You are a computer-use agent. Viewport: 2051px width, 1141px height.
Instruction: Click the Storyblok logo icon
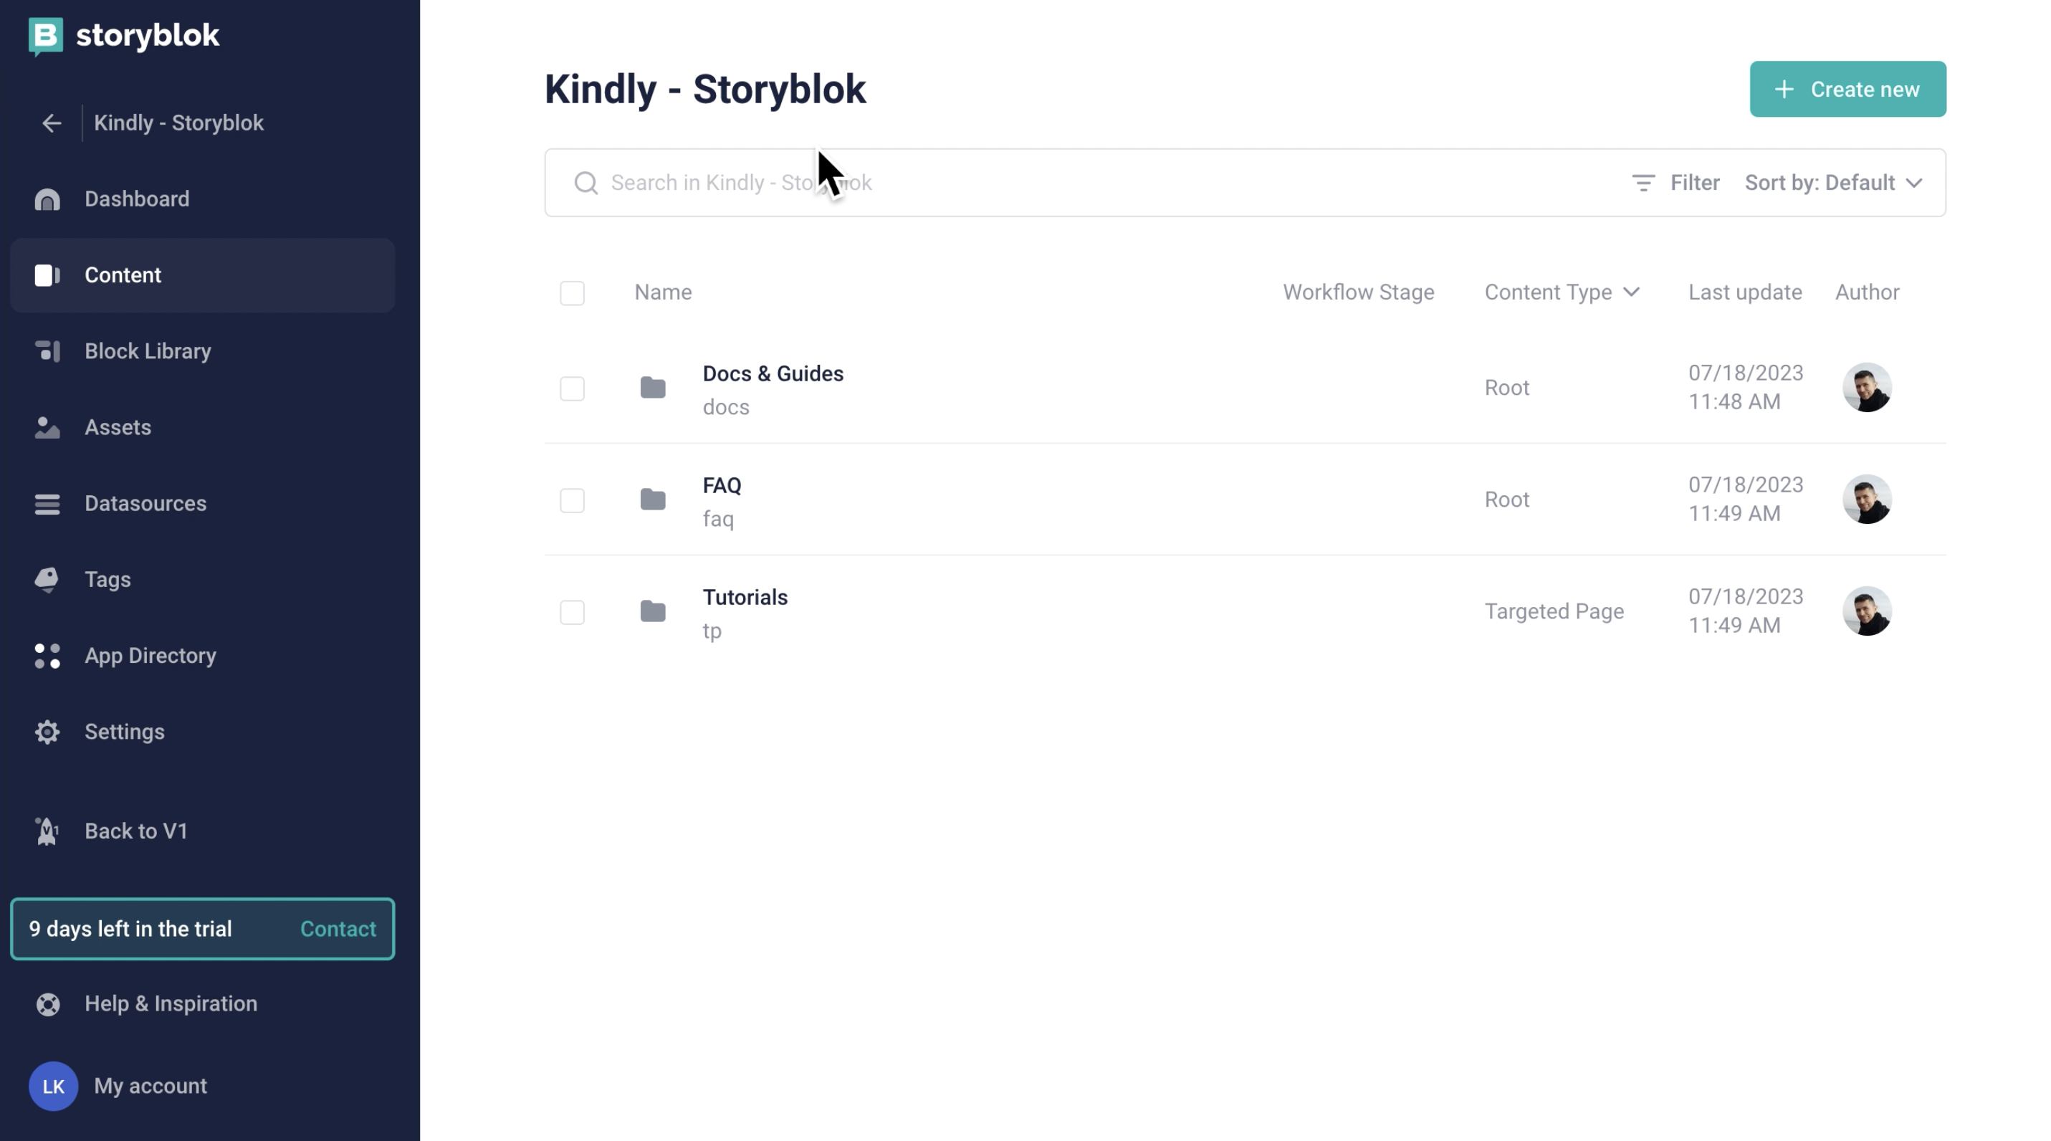click(x=45, y=36)
